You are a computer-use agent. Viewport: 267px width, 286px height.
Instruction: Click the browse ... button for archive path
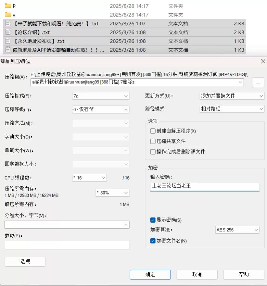tap(258, 82)
